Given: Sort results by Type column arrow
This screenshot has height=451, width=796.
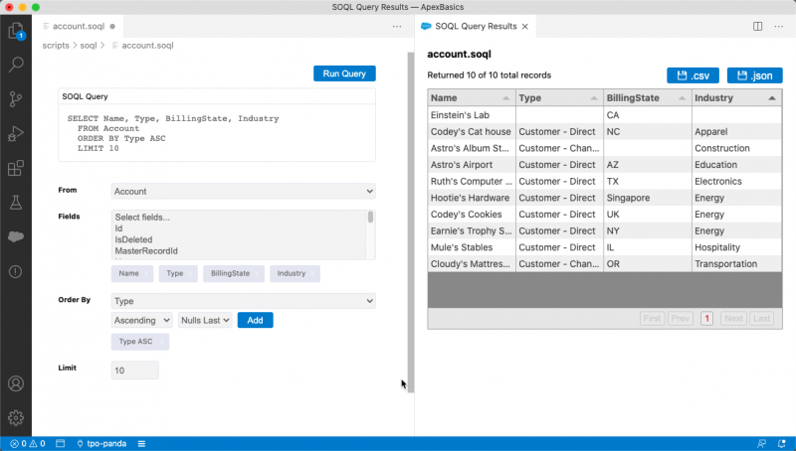Looking at the screenshot, I should [594, 98].
